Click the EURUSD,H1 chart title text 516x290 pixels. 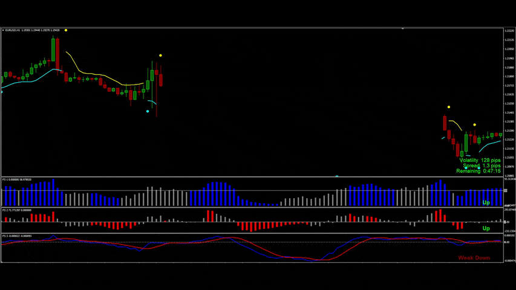(x=13, y=30)
